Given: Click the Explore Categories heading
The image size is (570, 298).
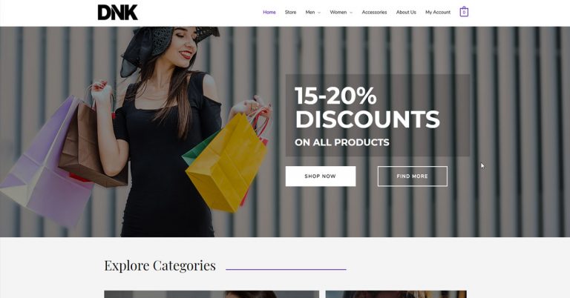Looking at the screenshot, I should tap(160, 265).
